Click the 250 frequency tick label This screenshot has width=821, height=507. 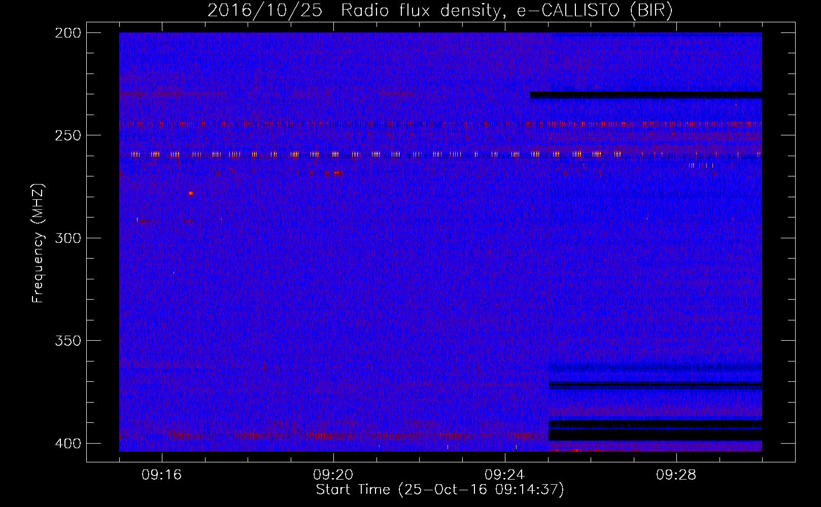click(x=67, y=135)
